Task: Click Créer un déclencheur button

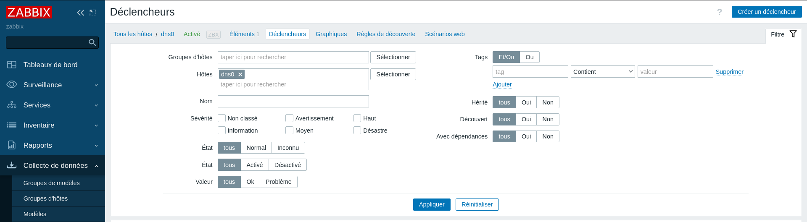Action: click(x=766, y=12)
